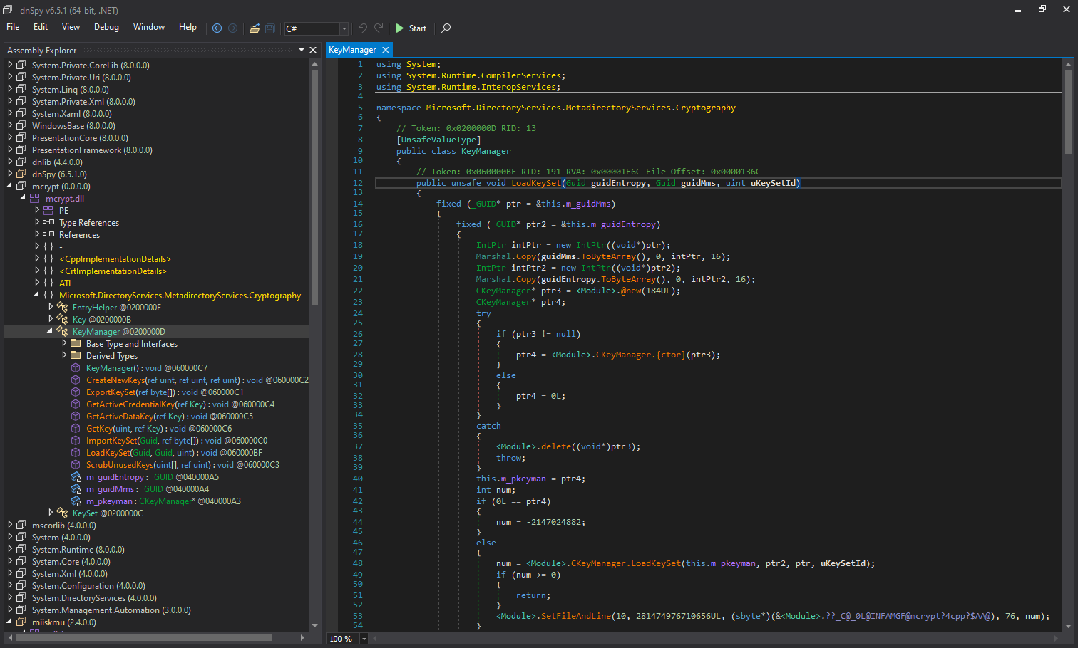
Task: Click the CppImplementationDetails namespace icon
Action: 48,258
